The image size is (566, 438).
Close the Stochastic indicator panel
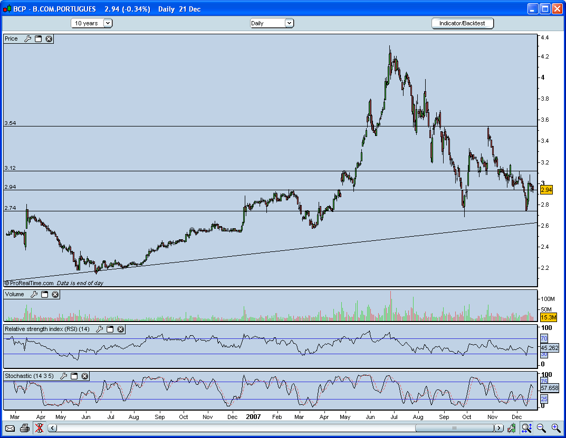pos(85,376)
